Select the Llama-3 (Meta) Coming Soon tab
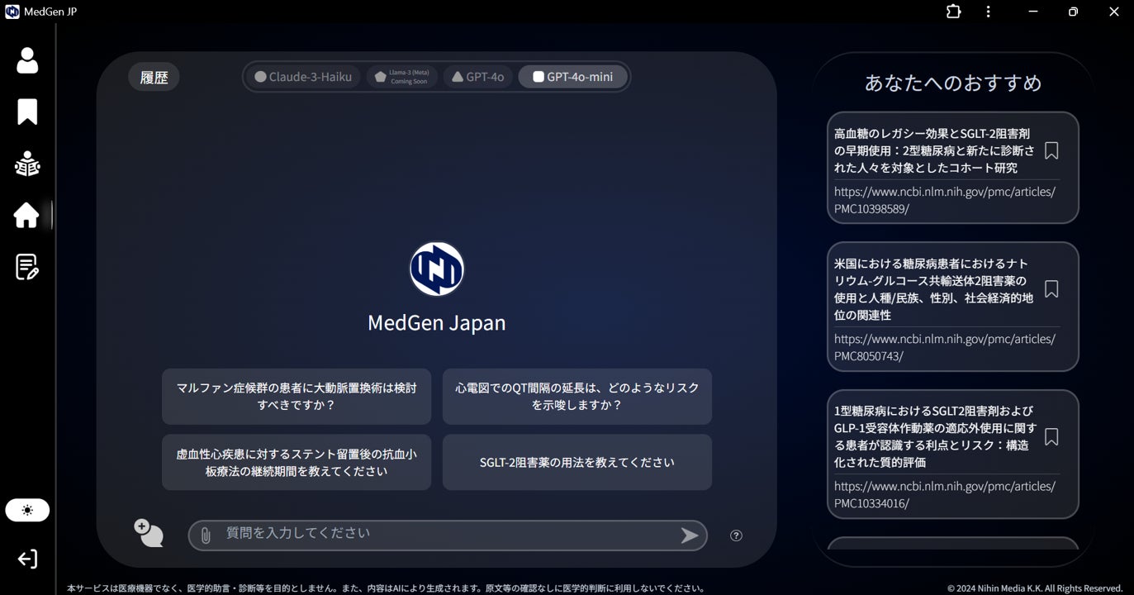1134x595 pixels. pos(401,77)
